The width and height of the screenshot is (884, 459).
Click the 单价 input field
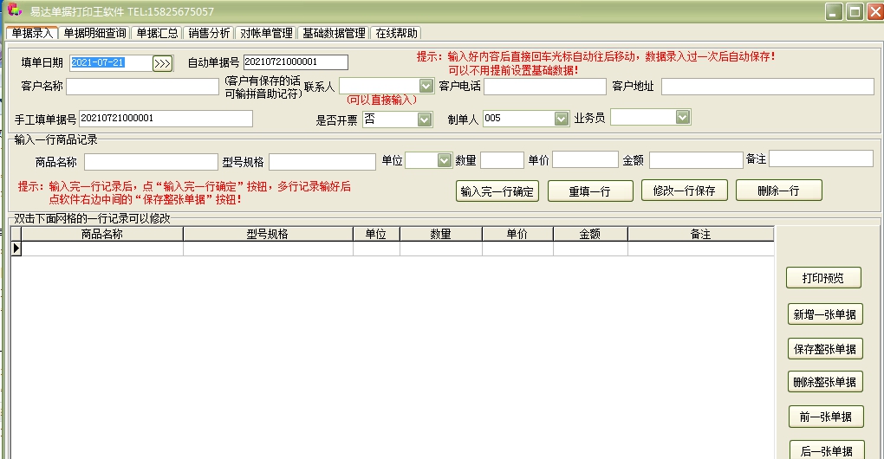click(585, 159)
